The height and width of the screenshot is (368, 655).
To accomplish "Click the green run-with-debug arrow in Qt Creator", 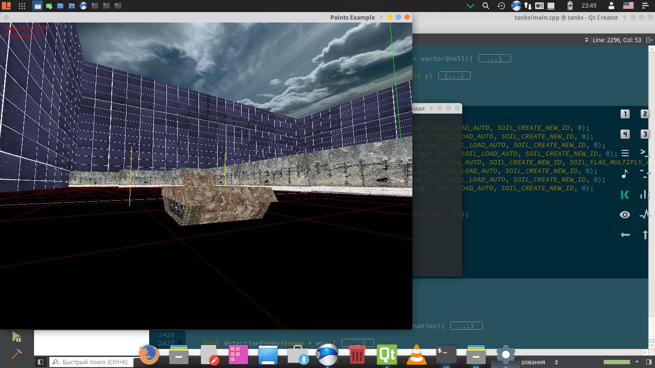I will [x=17, y=337].
